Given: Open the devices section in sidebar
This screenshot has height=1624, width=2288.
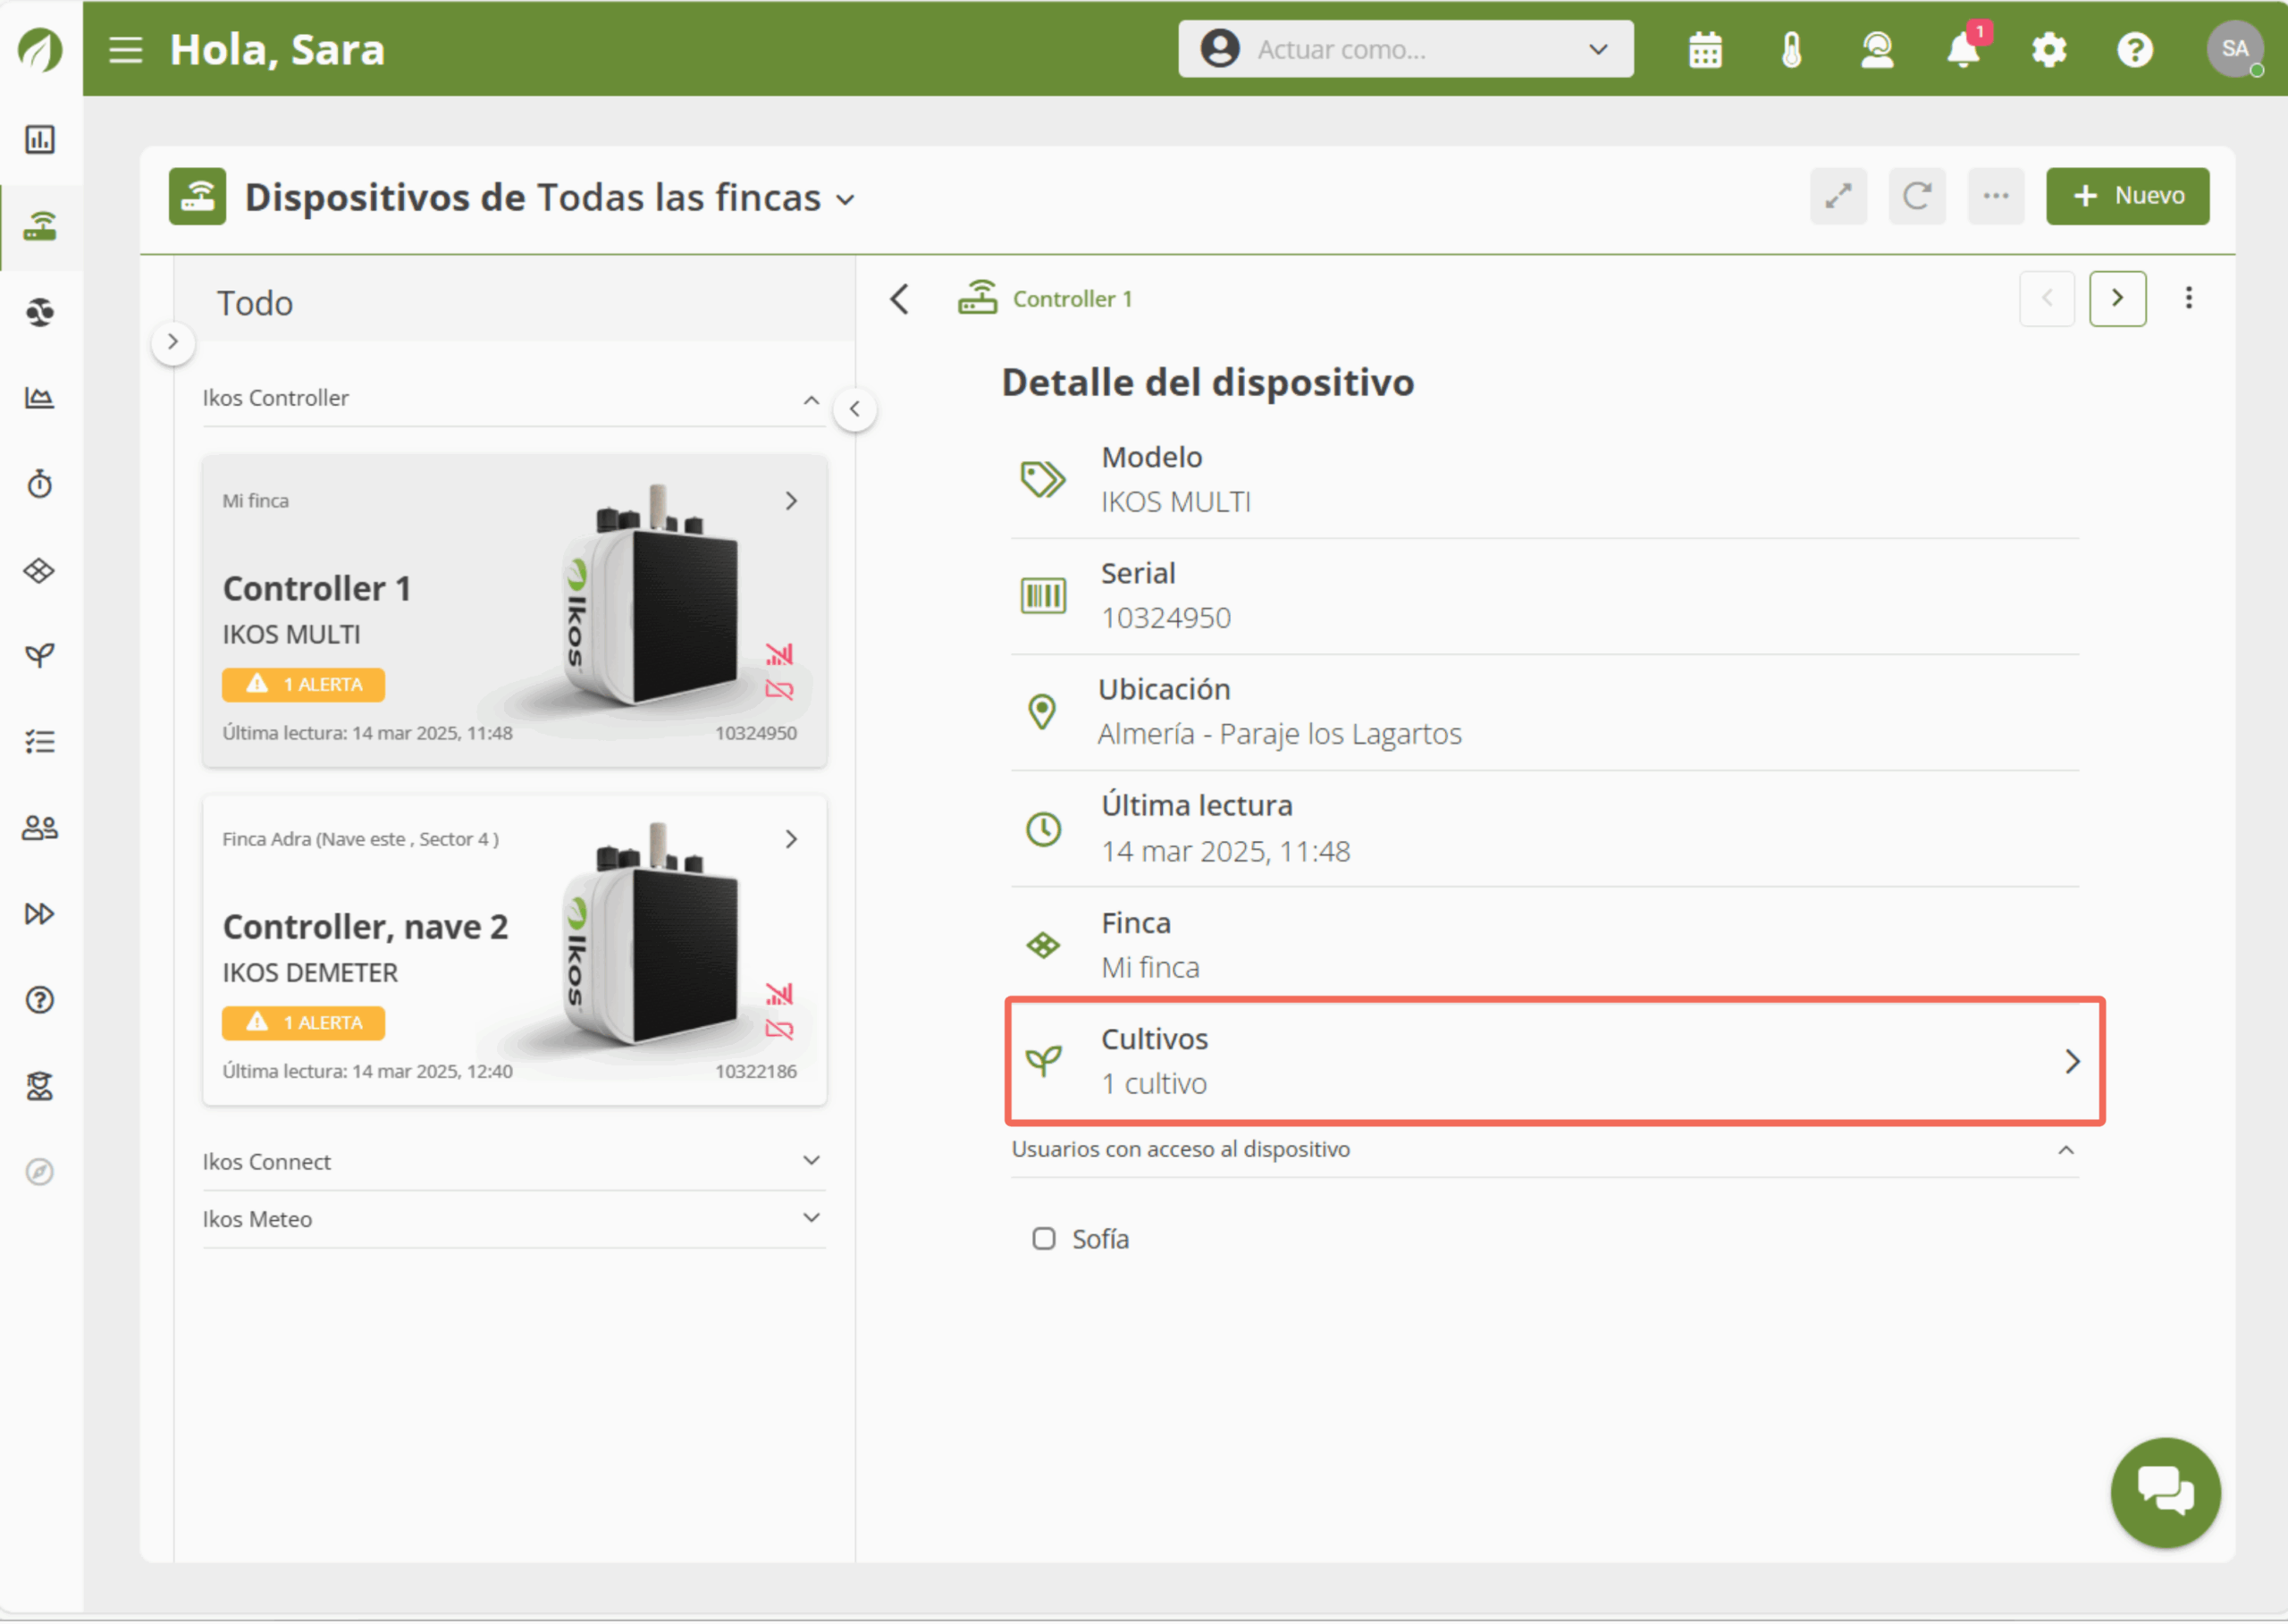Looking at the screenshot, I should pos(40,227).
